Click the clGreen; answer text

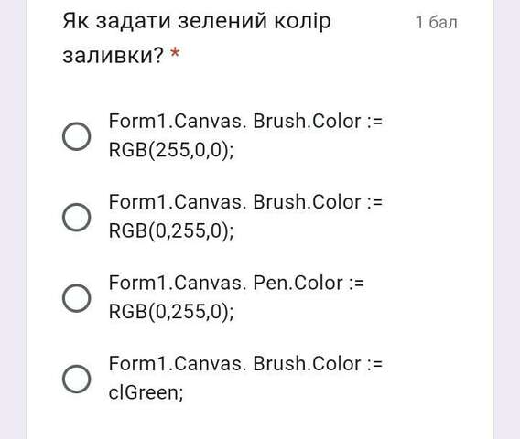point(146,392)
